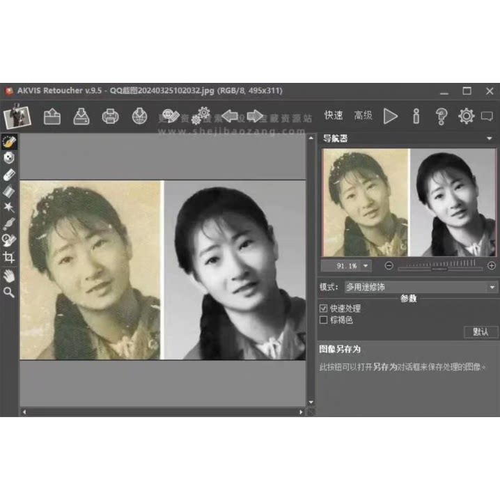
Task: Click the navigator zoom slider
Action: (439, 269)
